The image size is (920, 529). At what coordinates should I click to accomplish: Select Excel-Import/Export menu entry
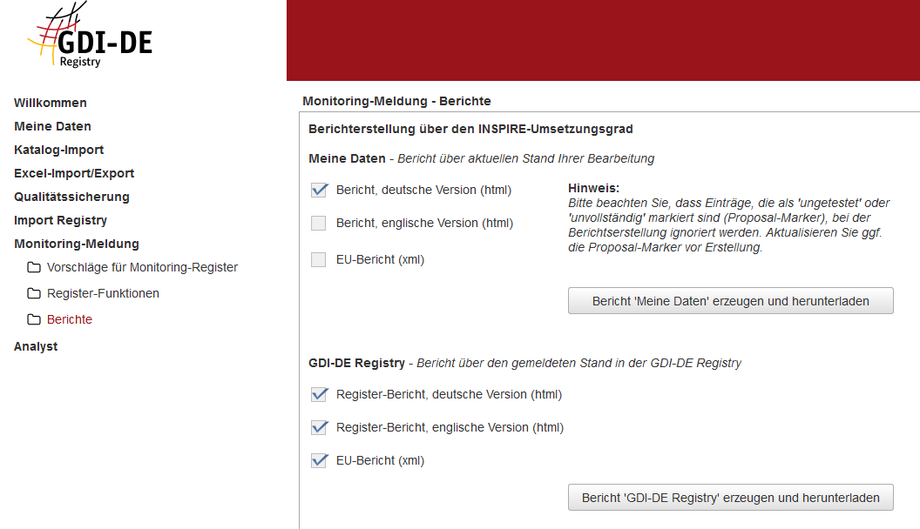(x=74, y=173)
